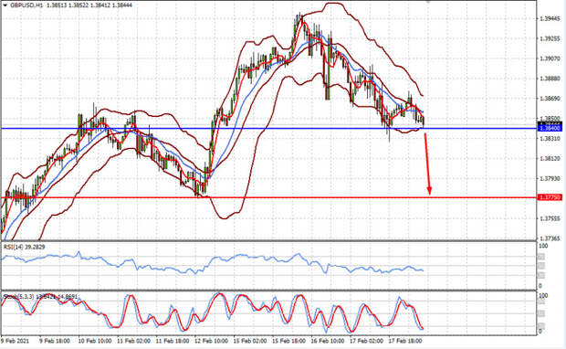The height and width of the screenshot is (349, 566).
Task: Click the 1.39070 price scale value
Action: tap(550, 58)
